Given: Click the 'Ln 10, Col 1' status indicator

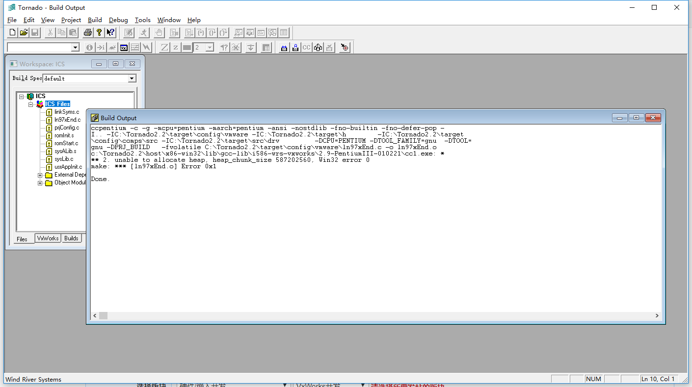Looking at the screenshot, I should pos(658,379).
